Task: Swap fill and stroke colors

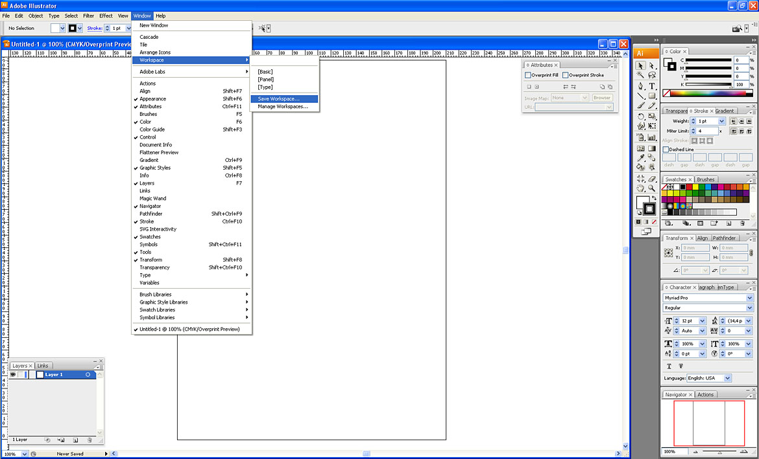Action: coord(654,198)
